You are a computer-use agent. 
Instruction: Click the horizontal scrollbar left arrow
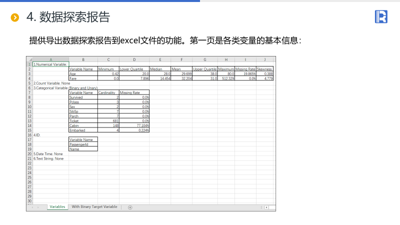266,207
